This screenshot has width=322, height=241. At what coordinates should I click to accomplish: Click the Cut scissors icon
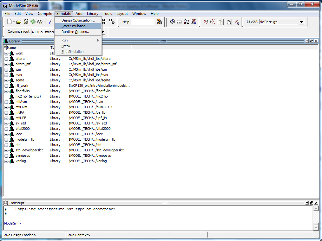pos(50,22)
